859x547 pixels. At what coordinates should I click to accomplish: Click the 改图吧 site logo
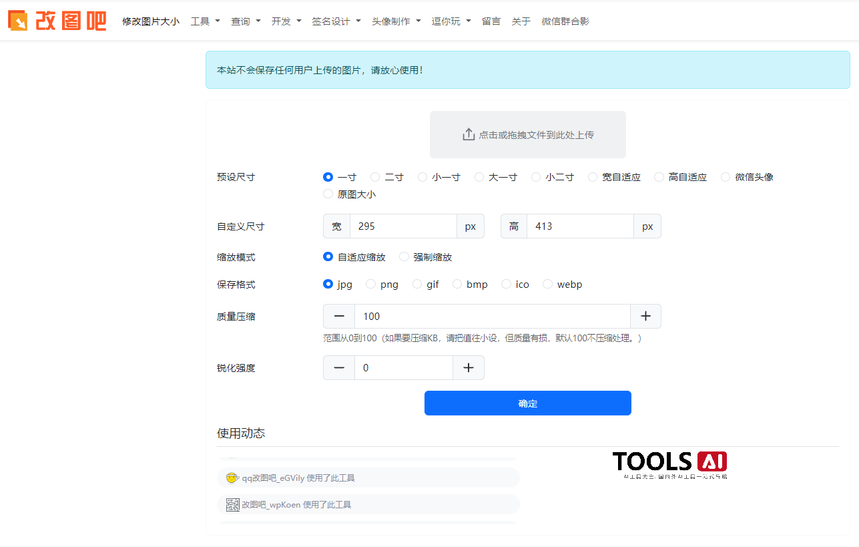click(x=57, y=21)
